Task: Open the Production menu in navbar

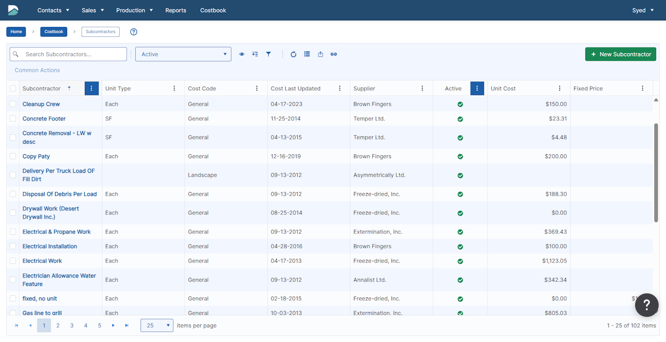Action: pyautogui.click(x=134, y=10)
